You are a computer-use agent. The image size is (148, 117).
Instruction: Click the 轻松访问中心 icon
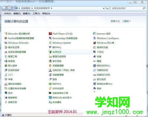(x=94, y=65)
